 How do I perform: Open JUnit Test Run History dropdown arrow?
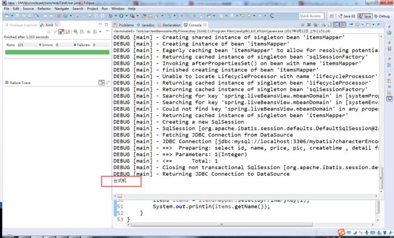point(100,32)
